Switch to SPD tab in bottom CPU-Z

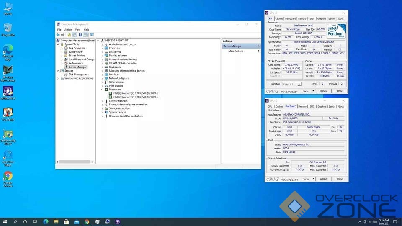(x=312, y=107)
